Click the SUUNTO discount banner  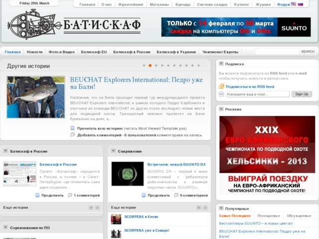[x=236, y=27]
